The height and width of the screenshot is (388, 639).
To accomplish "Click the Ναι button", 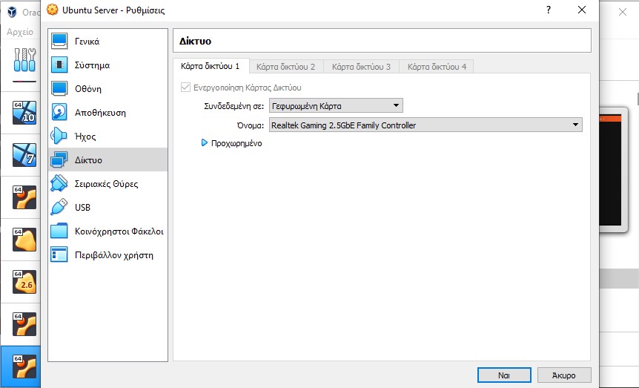I will (504, 375).
